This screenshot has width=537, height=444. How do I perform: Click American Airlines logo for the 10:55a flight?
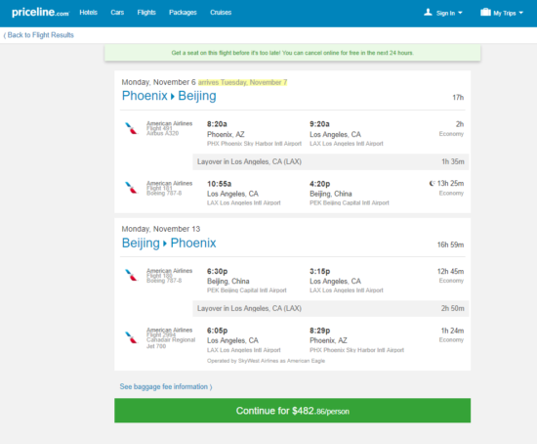pos(131,188)
